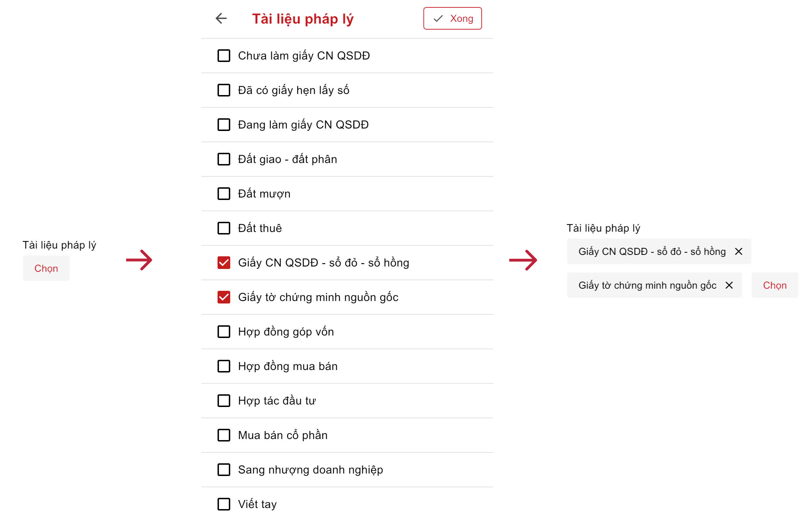Select the Hợp đồng mua bán checkbox
Image resolution: width=810 pixels, height=520 pixels.
click(224, 366)
